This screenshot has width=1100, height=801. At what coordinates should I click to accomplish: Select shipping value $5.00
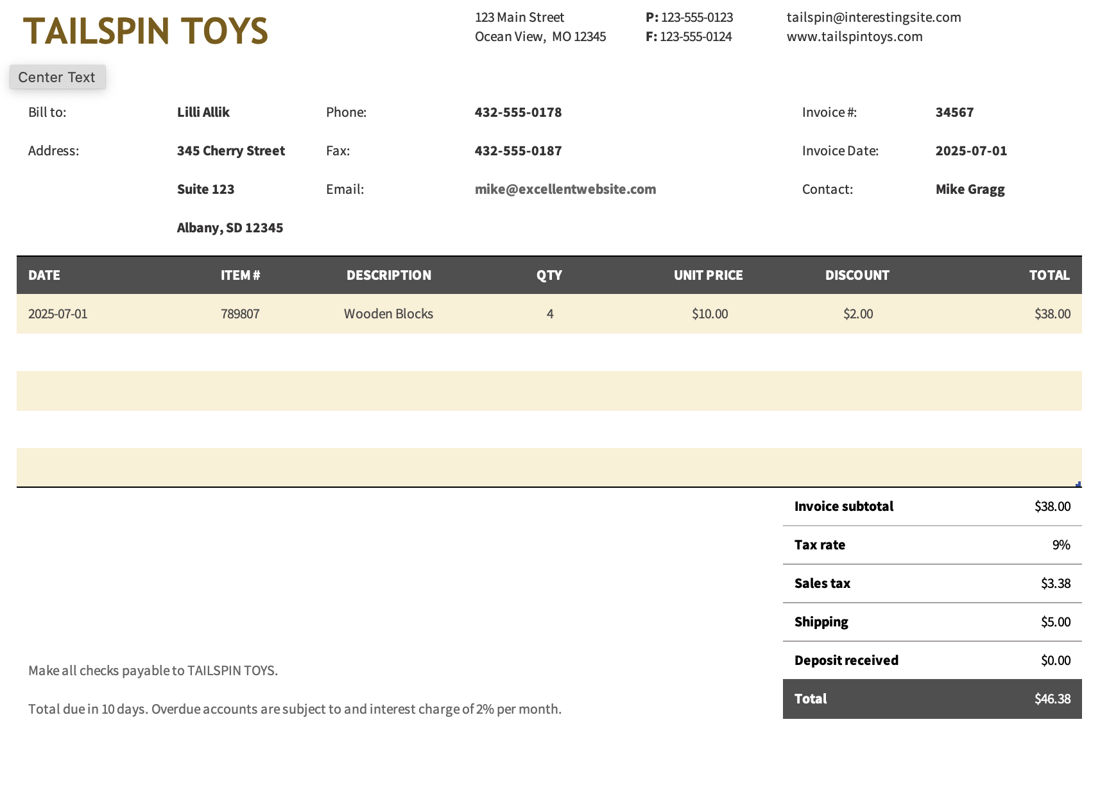(1056, 622)
